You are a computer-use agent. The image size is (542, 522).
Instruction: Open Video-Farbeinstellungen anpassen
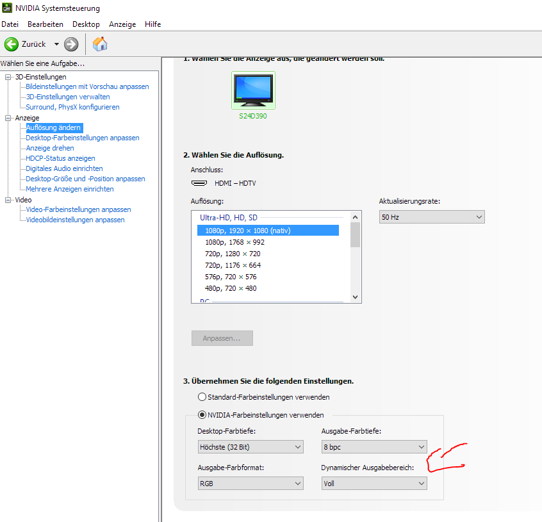(78, 209)
